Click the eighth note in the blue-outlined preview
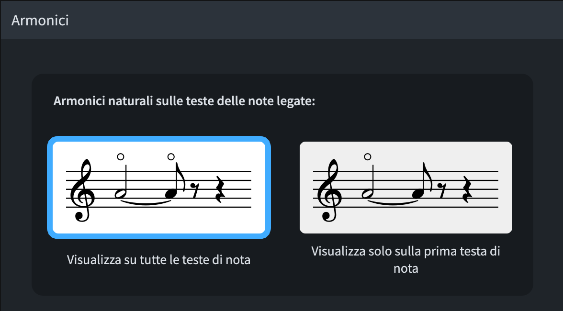 point(170,193)
